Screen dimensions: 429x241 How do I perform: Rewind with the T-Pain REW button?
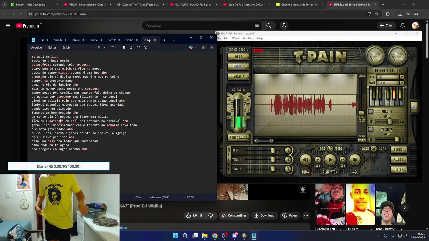(x=318, y=160)
